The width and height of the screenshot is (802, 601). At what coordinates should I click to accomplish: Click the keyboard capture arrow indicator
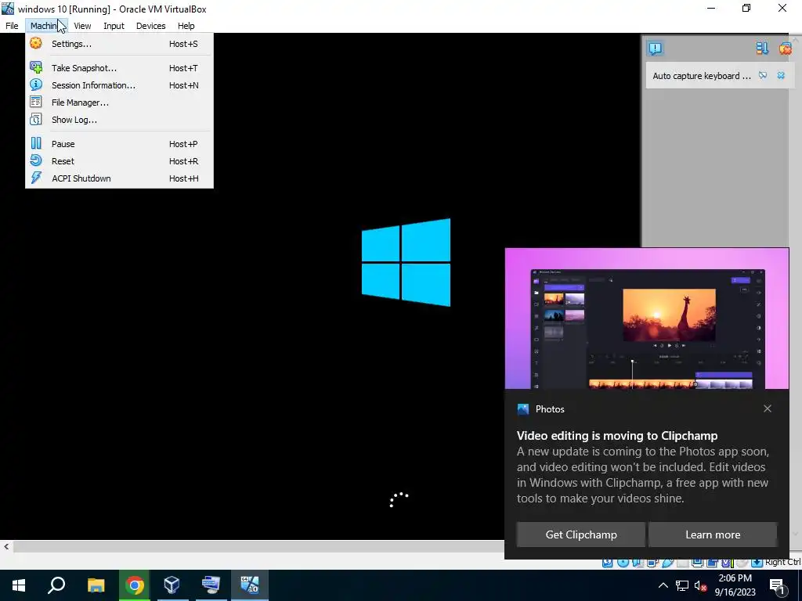click(x=757, y=563)
